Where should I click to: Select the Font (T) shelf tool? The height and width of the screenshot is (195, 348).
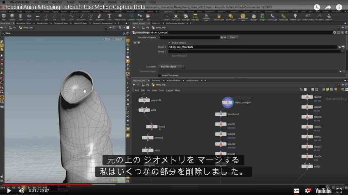pyautogui.click(x=109, y=17)
